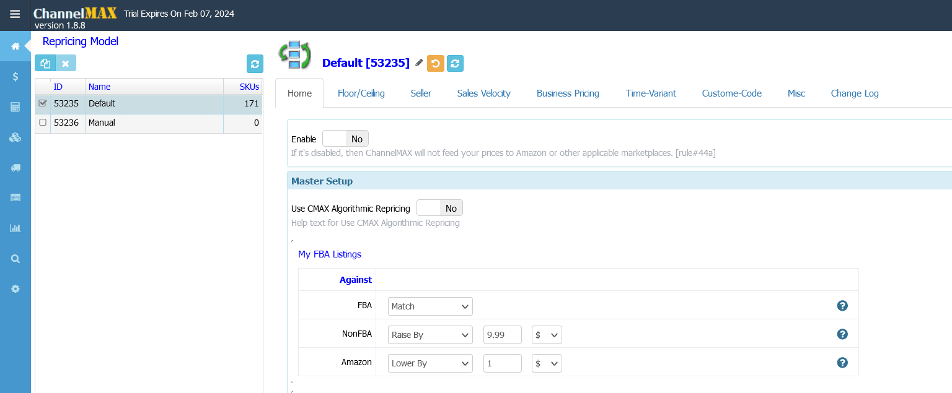Screen dimensions: 952x393
Task: Edit the Default model name via pencil icon
Action: click(419, 63)
